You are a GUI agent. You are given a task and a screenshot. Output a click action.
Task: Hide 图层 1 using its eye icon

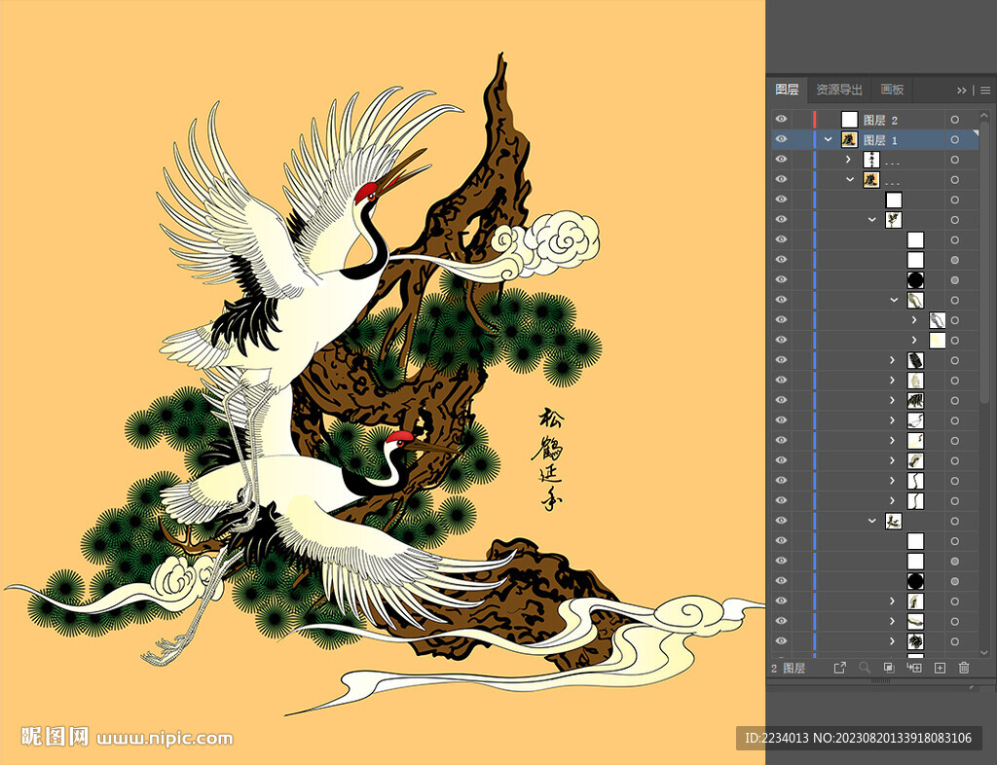coord(781,140)
